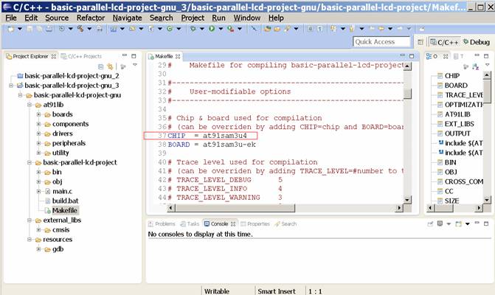Click the New Source File icon
Viewport: 495px width, 295px height.
151,29
